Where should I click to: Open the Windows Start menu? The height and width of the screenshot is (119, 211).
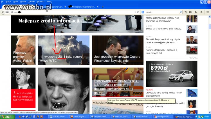(7, 116)
